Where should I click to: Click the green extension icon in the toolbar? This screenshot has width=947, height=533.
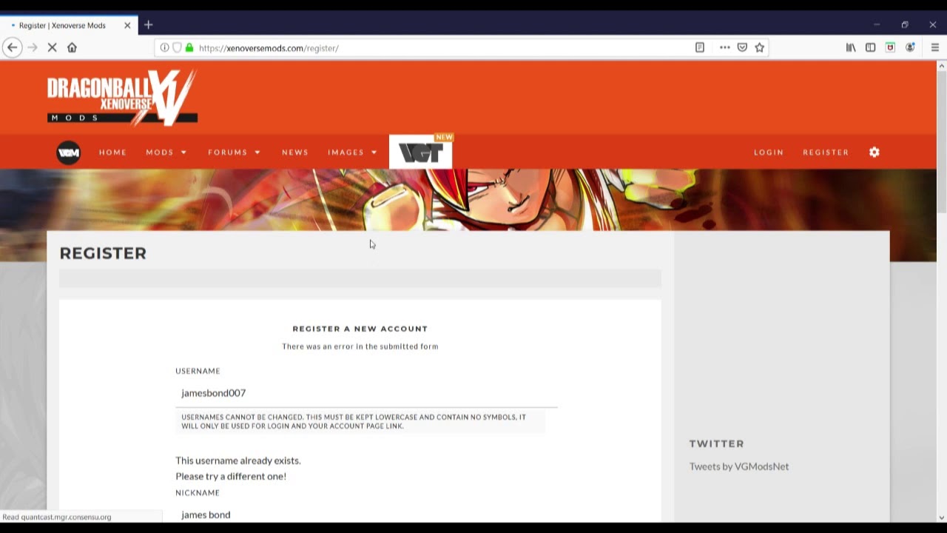pyautogui.click(x=891, y=47)
